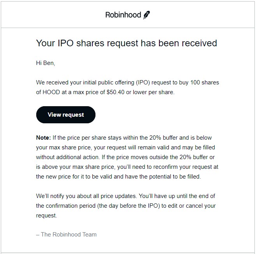
Task: Click the "100 shares" quantity text
Action: (205, 82)
